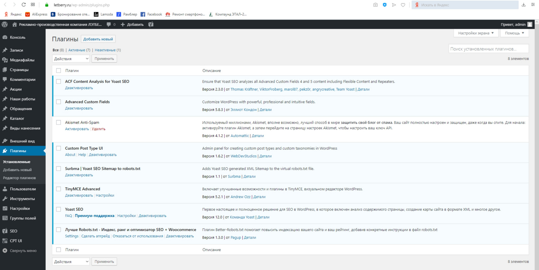
Task: Check Surbma Yoast SEO Sitemap checkbox
Action: (58, 169)
